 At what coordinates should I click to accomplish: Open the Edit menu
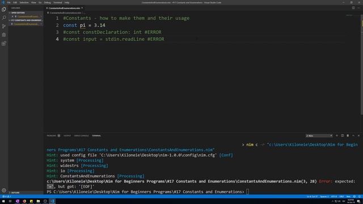pyautogui.click(x=15, y=2)
